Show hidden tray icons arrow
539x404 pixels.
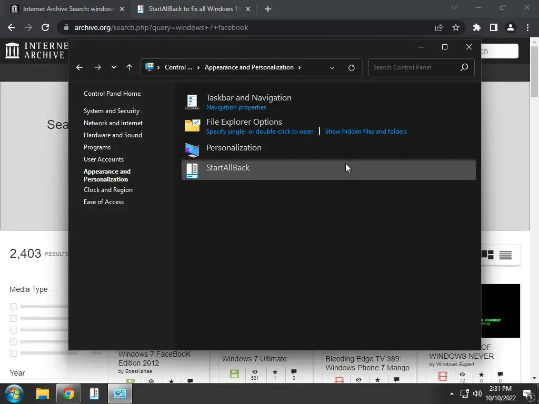pyautogui.click(x=452, y=393)
